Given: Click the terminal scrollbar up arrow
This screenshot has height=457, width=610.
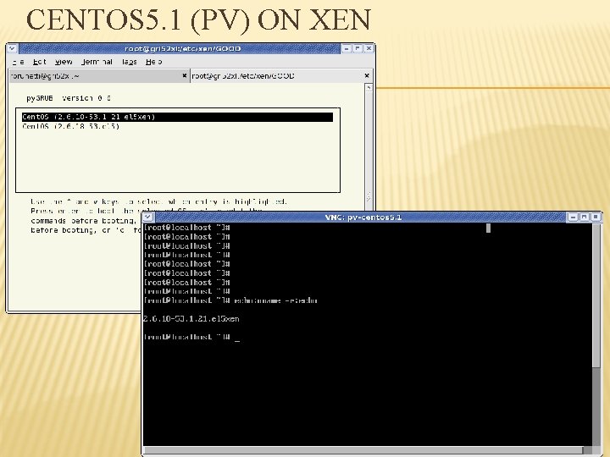Looking at the screenshot, I should click(x=369, y=88).
